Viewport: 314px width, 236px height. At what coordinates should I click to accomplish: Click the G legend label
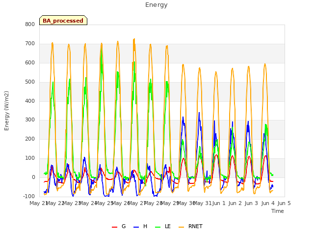click(x=124, y=226)
